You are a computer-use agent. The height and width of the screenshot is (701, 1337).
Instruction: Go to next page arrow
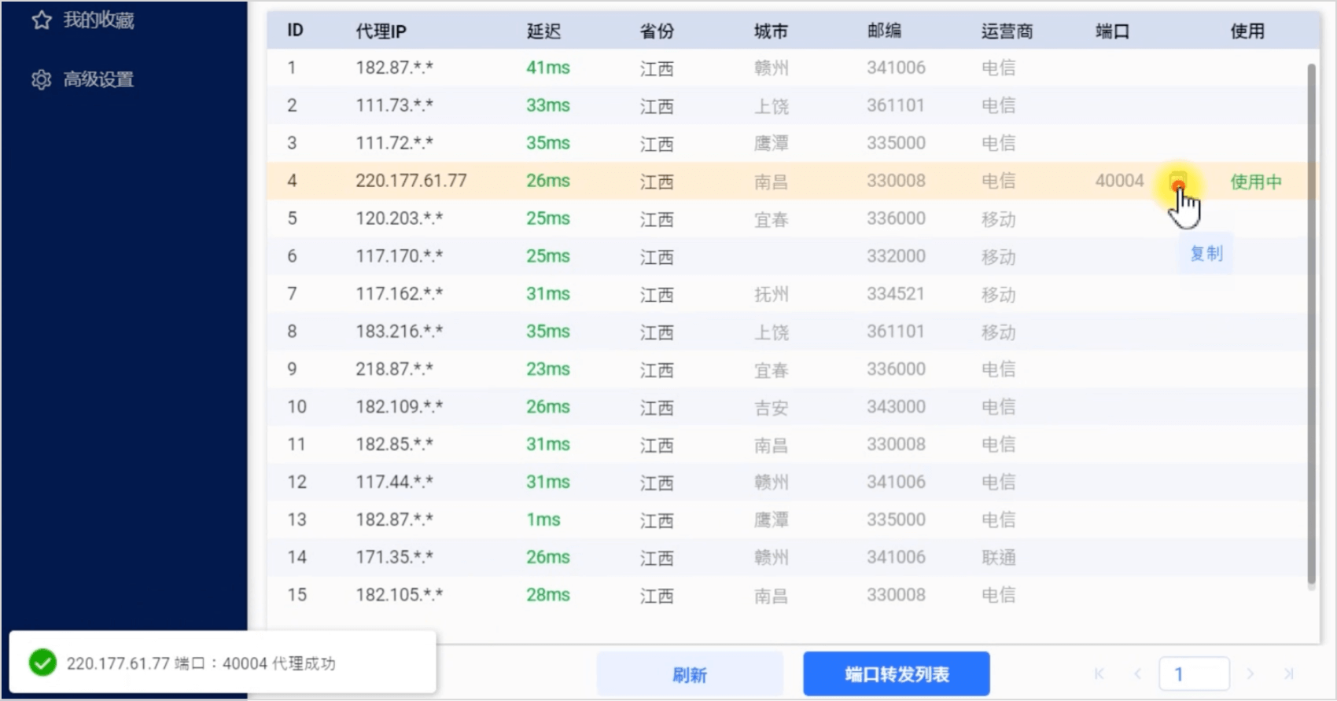[x=1250, y=673]
